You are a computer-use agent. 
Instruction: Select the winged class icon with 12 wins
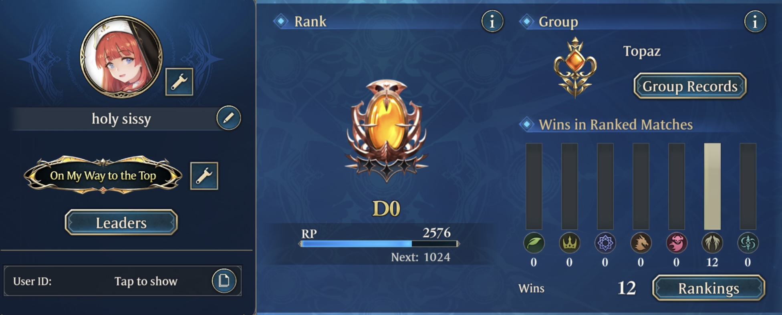[712, 243]
